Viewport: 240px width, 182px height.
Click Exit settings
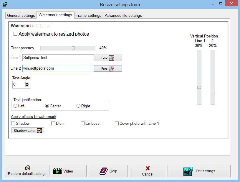[x=199, y=171]
